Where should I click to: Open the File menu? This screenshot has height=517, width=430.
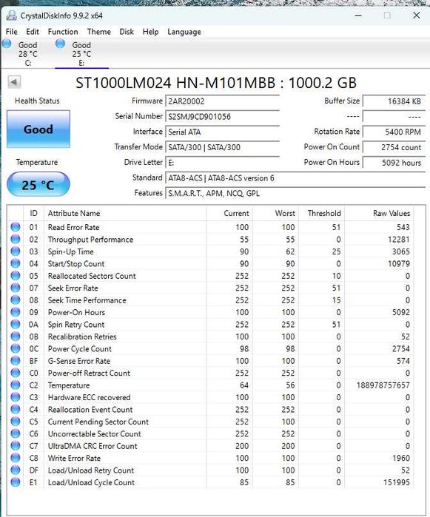[x=12, y=32]
